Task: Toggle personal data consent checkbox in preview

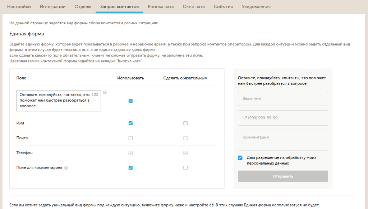Action: coord(240,157)
